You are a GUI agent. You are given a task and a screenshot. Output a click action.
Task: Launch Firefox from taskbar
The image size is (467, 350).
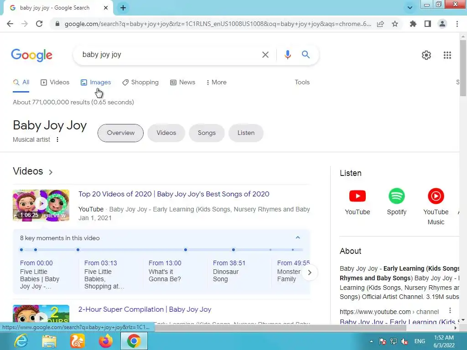[x=106, y=341]
